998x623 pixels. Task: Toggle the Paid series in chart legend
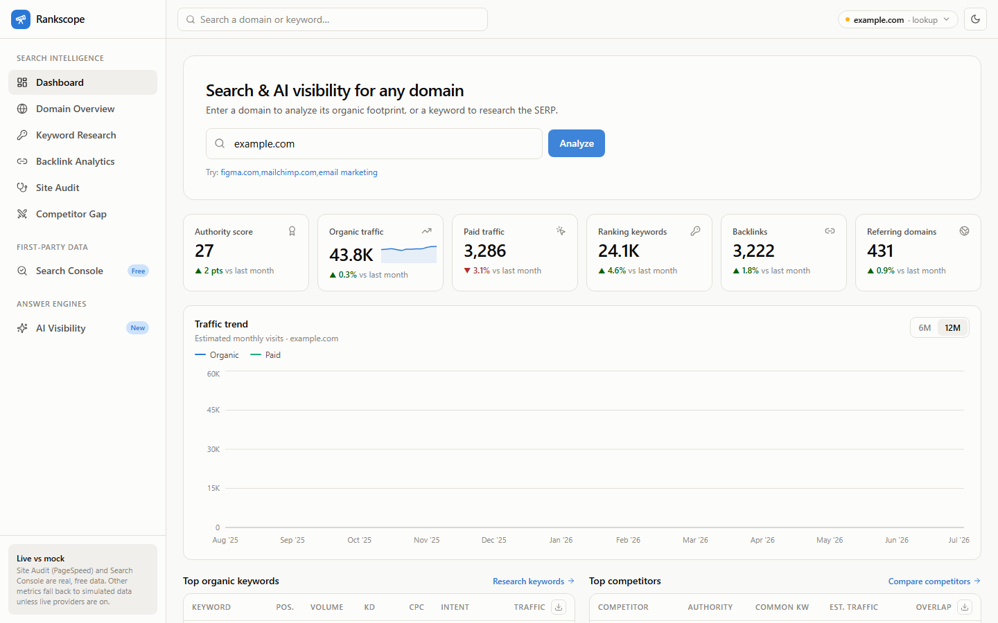[x=265, y=355]
